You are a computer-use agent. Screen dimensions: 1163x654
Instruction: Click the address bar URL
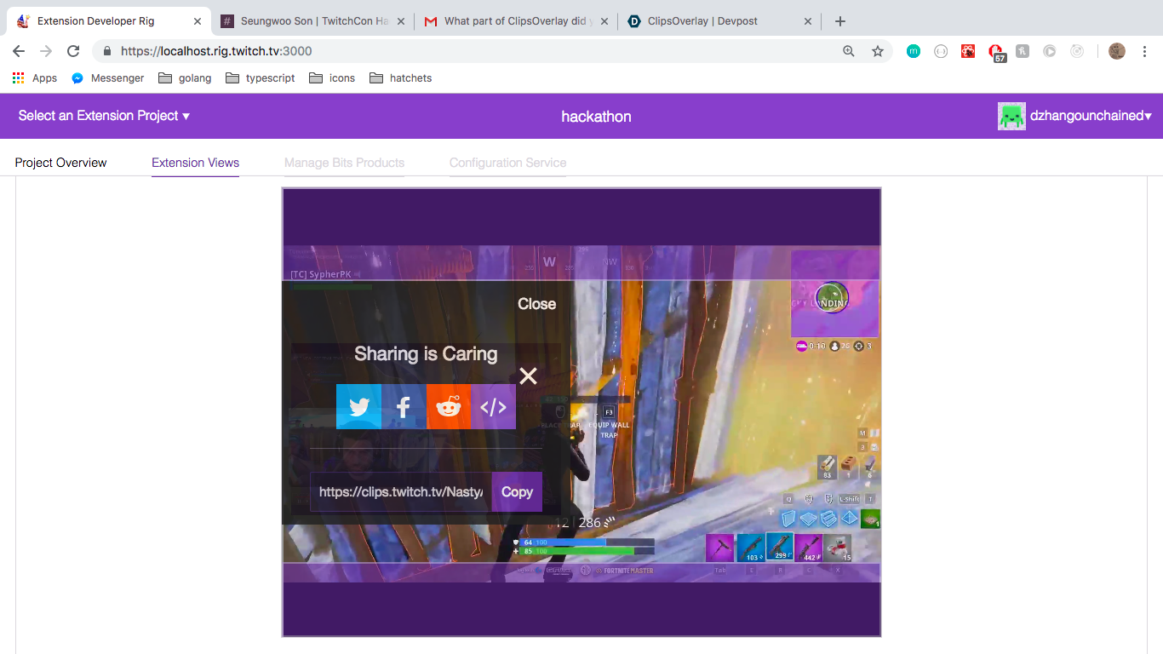216,51
